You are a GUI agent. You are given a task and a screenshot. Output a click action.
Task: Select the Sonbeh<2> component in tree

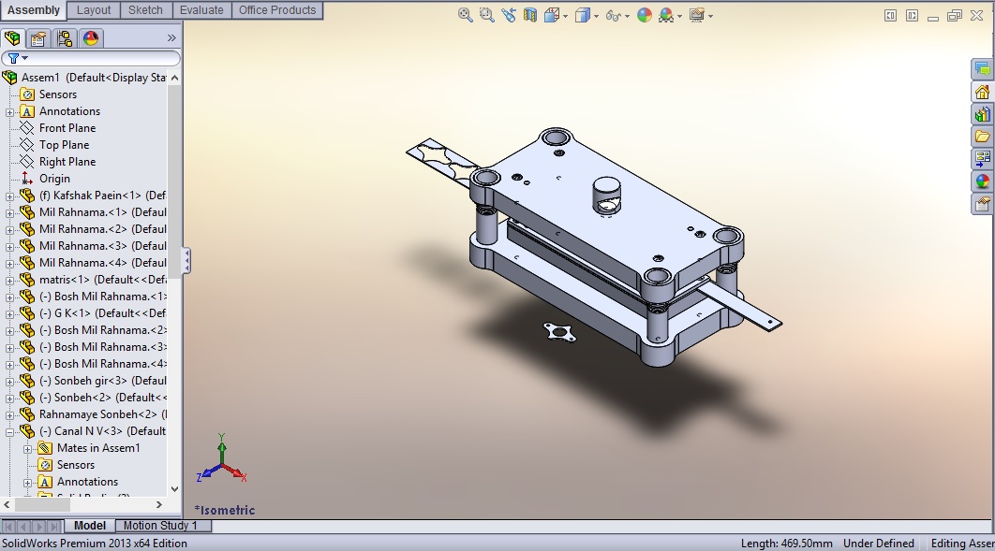point(103,398)
